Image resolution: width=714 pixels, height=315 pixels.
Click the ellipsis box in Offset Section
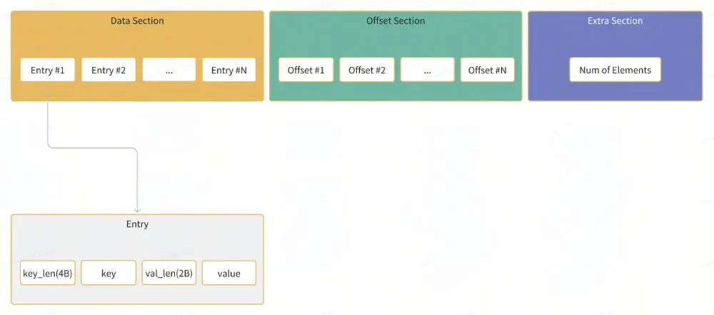427,70
